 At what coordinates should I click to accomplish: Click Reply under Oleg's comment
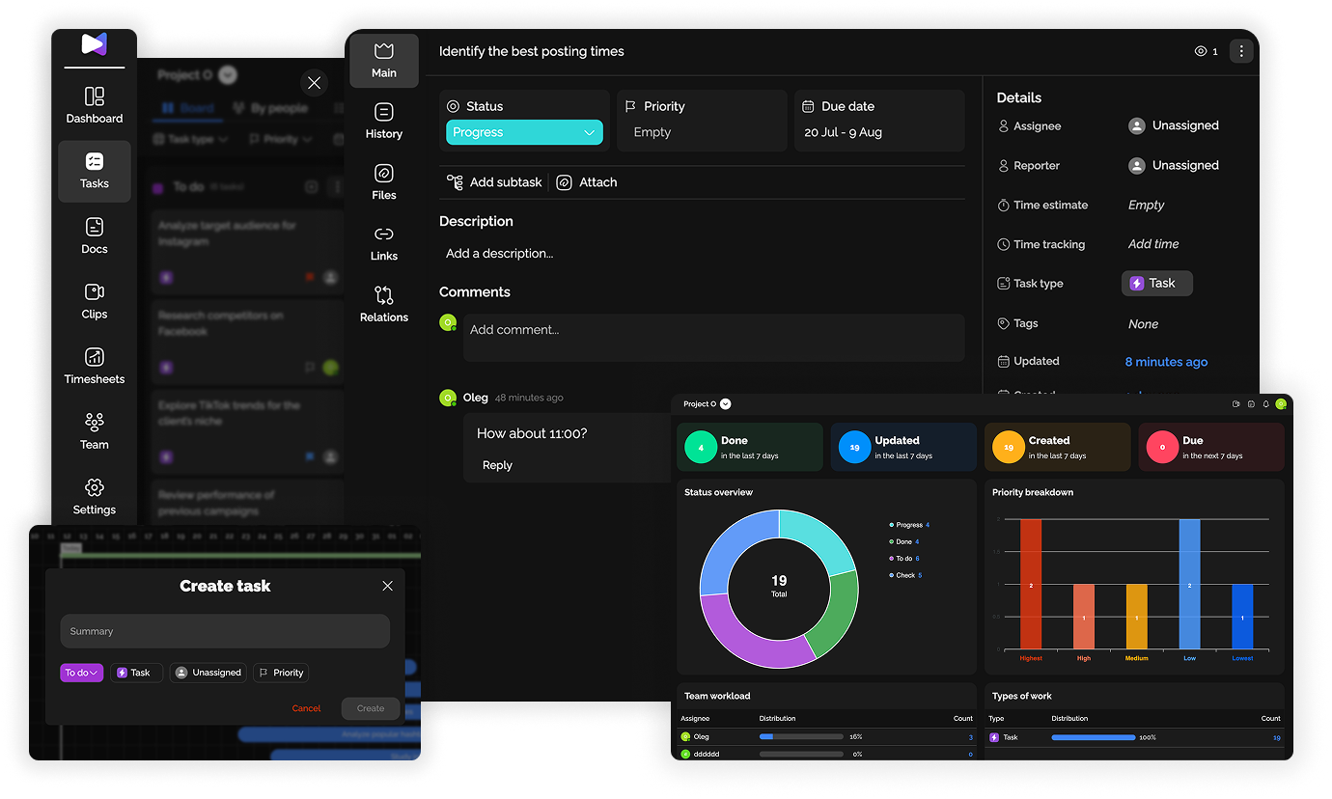tap(497, 465)
